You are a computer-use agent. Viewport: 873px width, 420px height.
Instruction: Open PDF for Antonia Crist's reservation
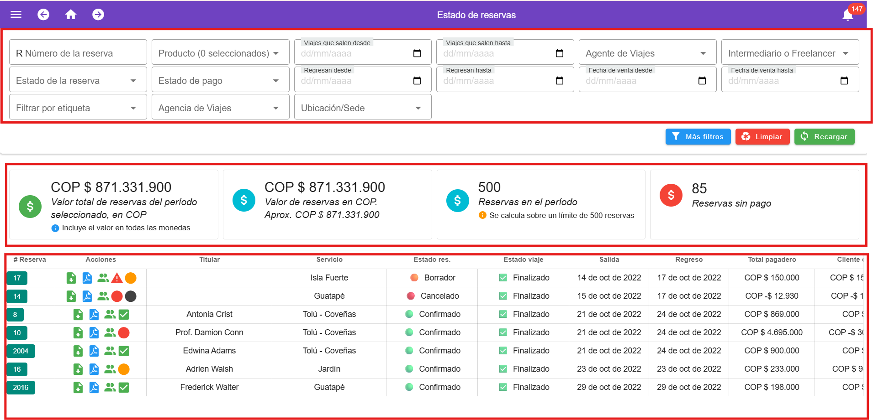click(94, 314)
